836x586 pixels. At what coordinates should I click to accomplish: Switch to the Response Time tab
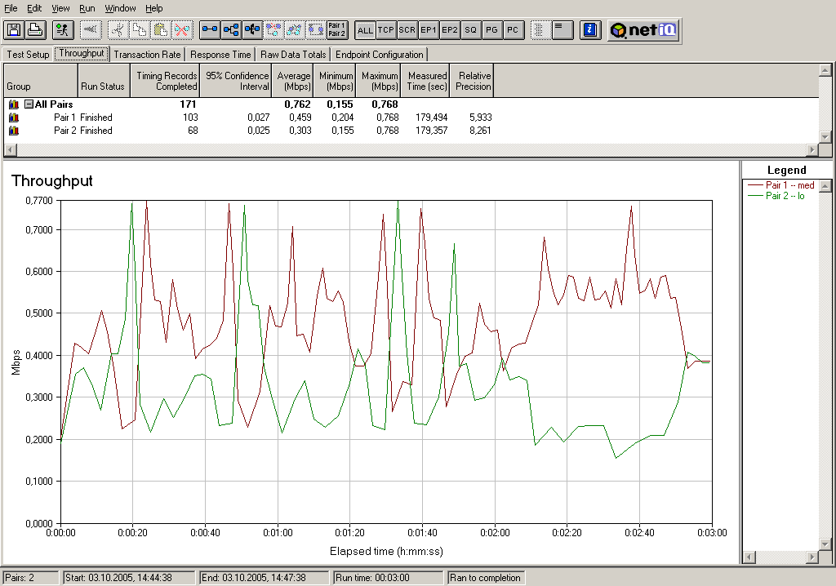point(220,55)
